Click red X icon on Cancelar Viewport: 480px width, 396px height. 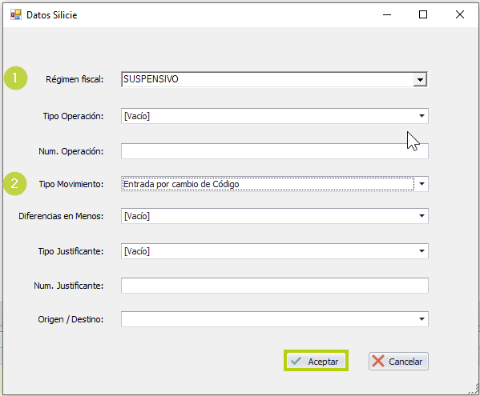click(378, 361)
